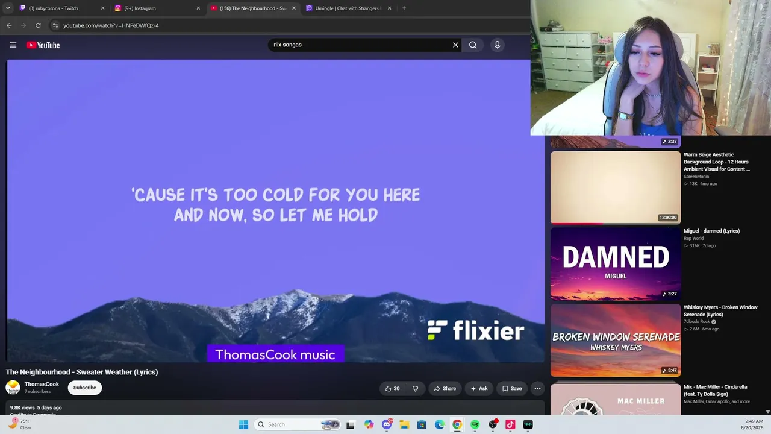Select The Neighbourhood YouTube tab
Screen dimensions: 771x434
253,8
